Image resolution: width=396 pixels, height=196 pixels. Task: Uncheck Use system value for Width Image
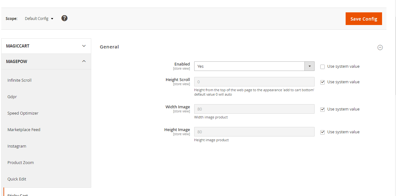(323, 109)
